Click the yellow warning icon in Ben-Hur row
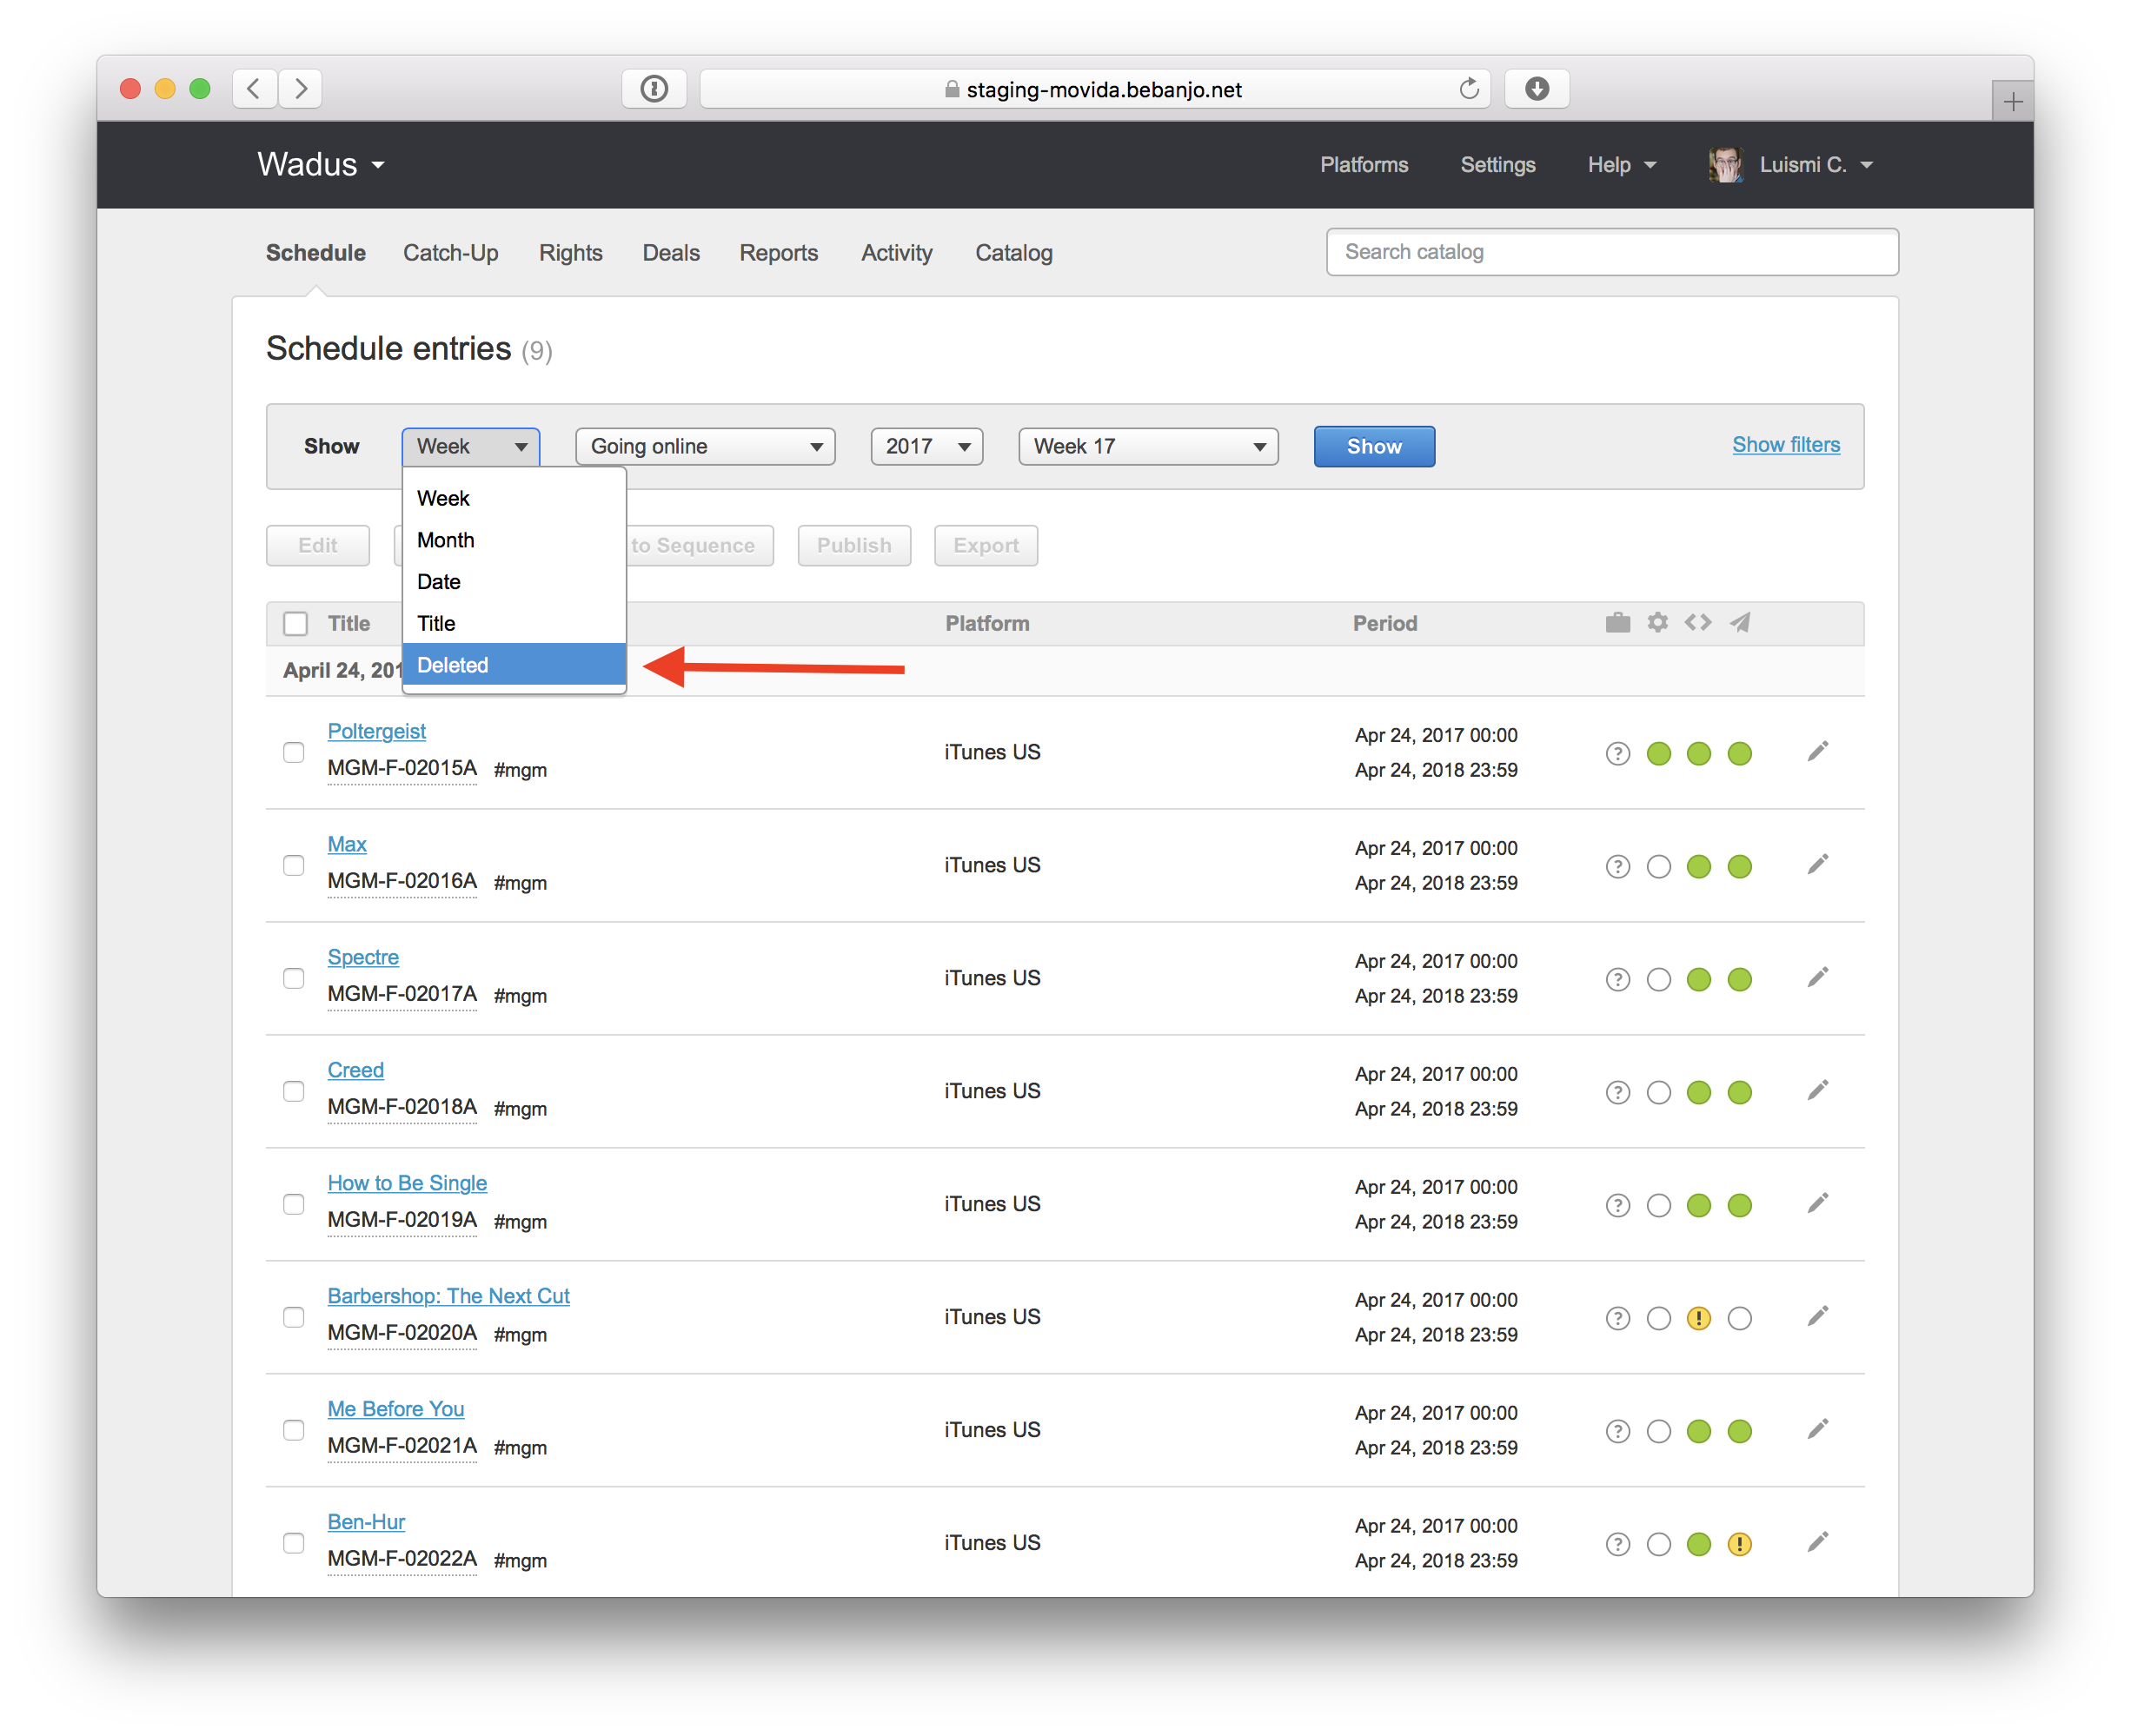The height and width of the screenshot is (1736, 2131). tap(1739, 1544)
